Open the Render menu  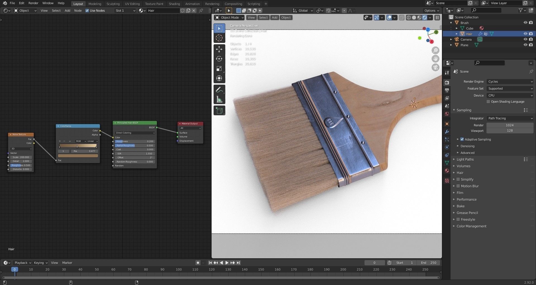coord(33,3)
